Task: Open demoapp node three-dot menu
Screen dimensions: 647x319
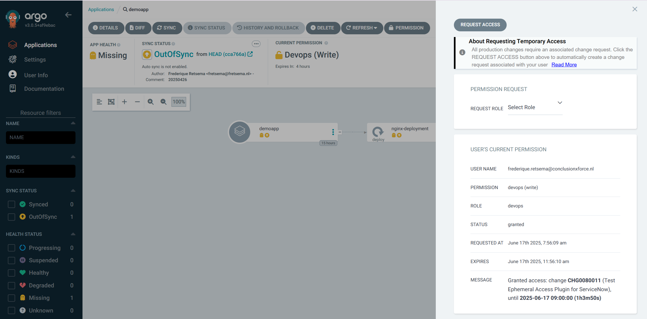Action: (x=333, y=132)
